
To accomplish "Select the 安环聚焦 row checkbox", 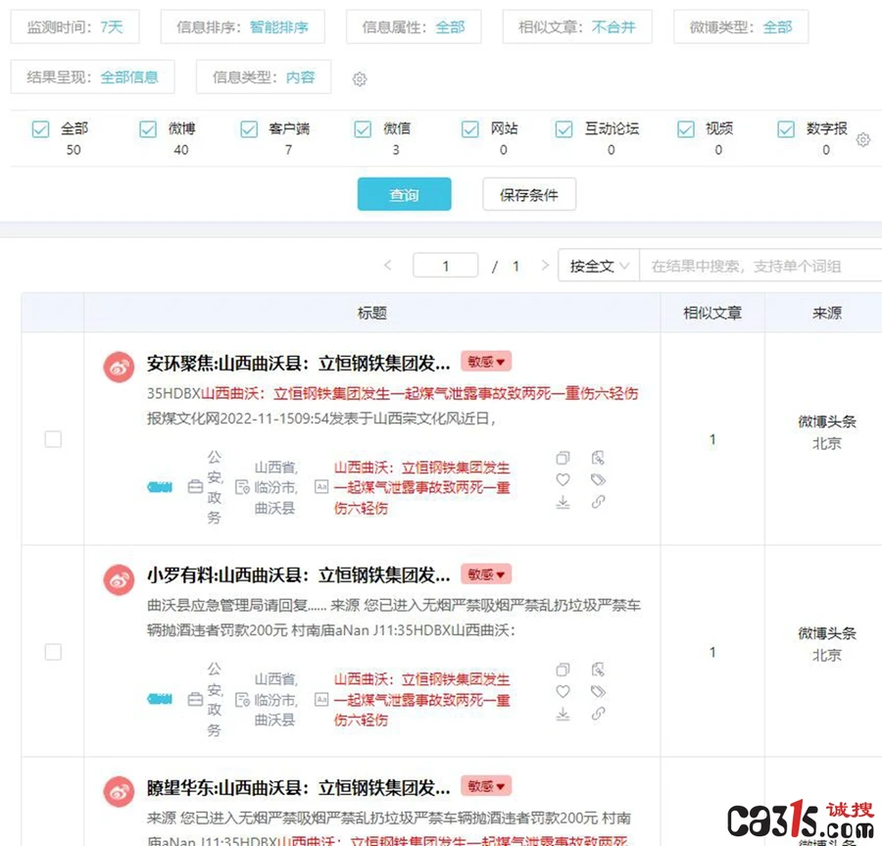I will (53, 439).
